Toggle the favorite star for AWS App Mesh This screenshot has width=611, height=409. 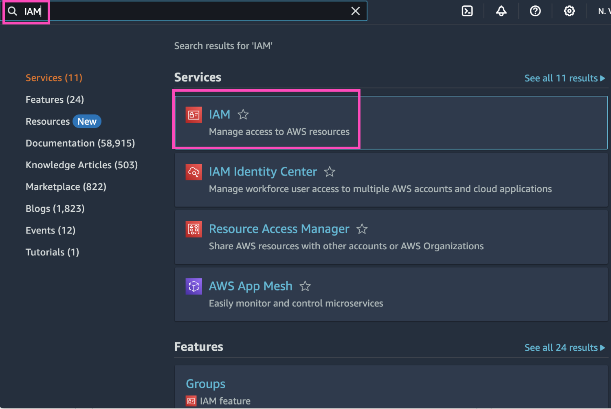(305, 286)
